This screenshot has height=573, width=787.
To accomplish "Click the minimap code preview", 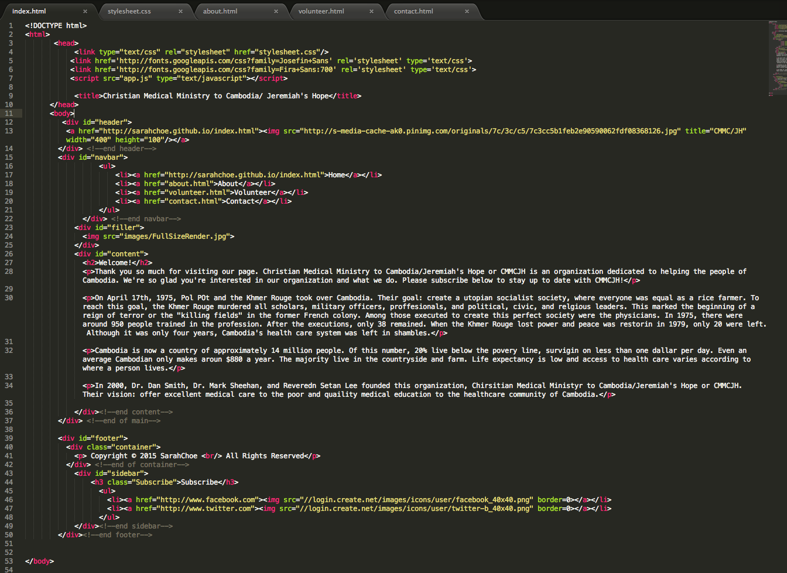I will tap(778, 59).
